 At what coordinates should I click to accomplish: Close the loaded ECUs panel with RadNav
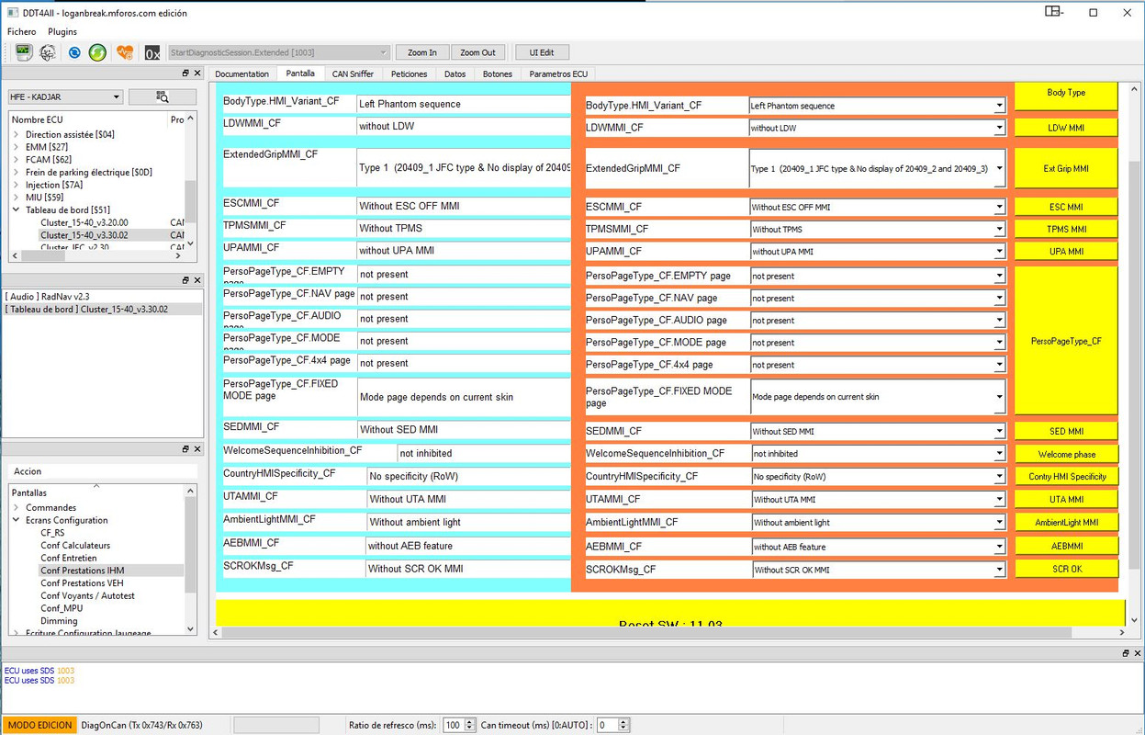[x=196, y=280]
